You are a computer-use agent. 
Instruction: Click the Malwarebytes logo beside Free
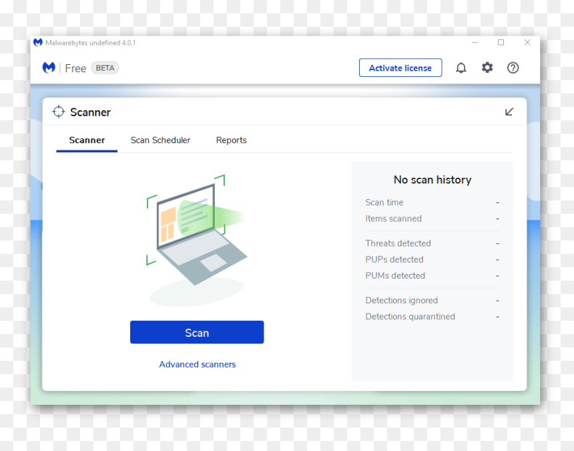click(49, 67)
